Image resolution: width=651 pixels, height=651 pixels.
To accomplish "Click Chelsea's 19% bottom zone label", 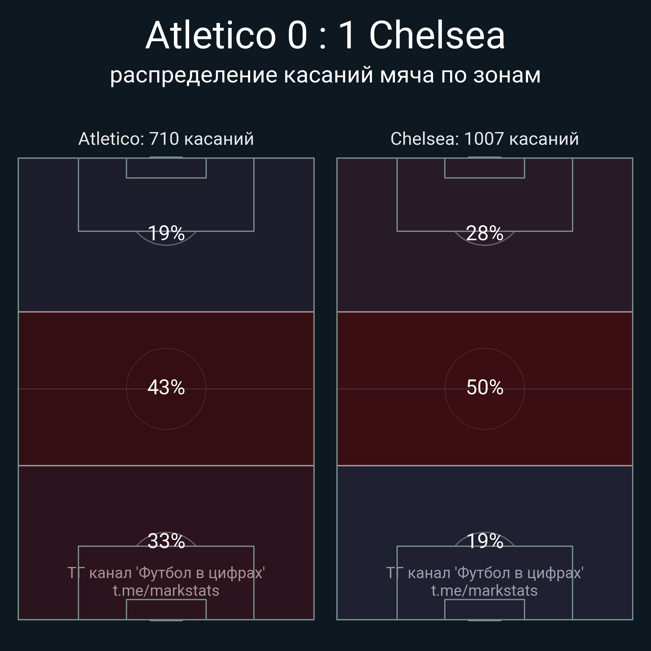I will (x=485, y=542).
